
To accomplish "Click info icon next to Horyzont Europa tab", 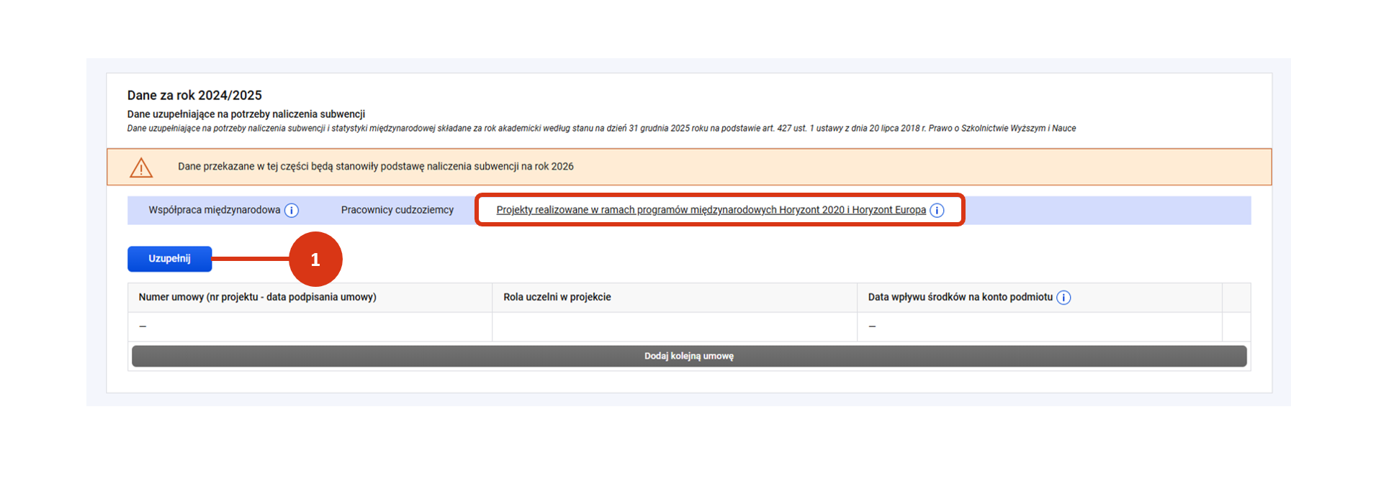I will [937, 211].
